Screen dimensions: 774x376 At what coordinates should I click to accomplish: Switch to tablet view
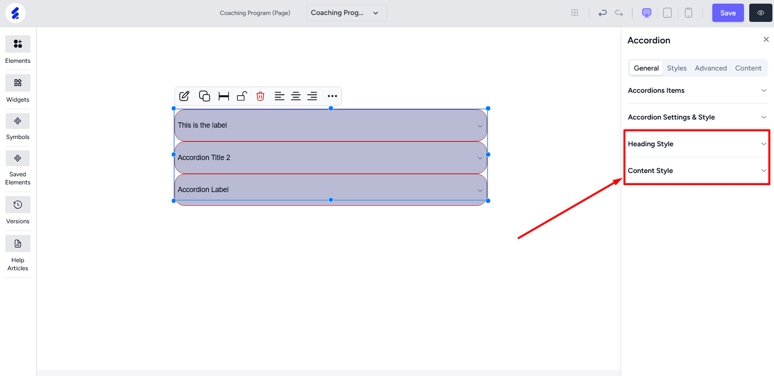[x=667, y=13]
